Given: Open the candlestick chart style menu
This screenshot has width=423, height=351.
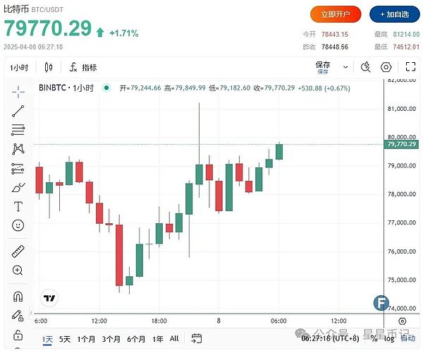Looking at the screenshot, I should (x=49, y=68).
